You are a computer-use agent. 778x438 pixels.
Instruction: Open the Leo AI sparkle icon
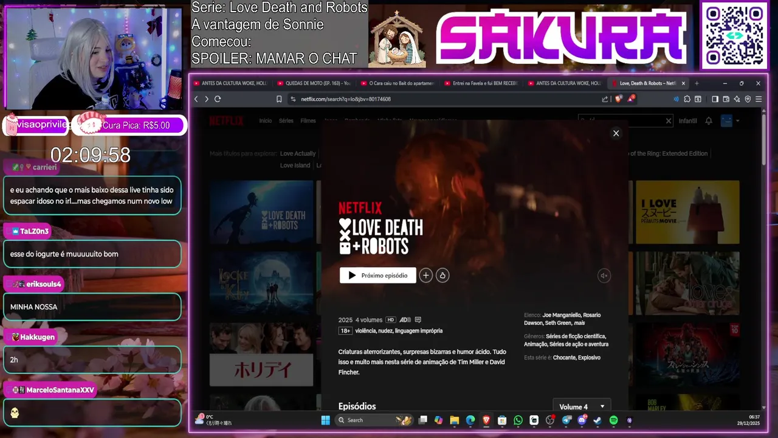(x=737, y=99)
